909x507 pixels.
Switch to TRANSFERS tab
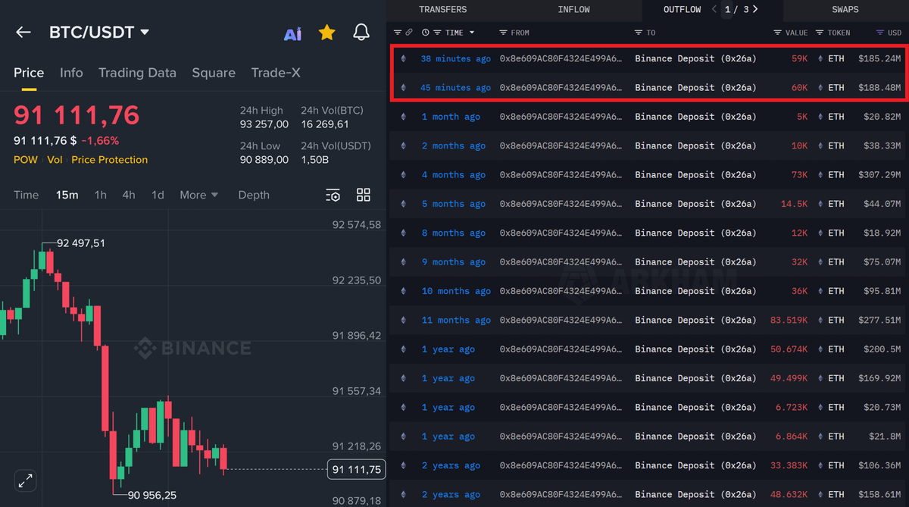(442, 10)
